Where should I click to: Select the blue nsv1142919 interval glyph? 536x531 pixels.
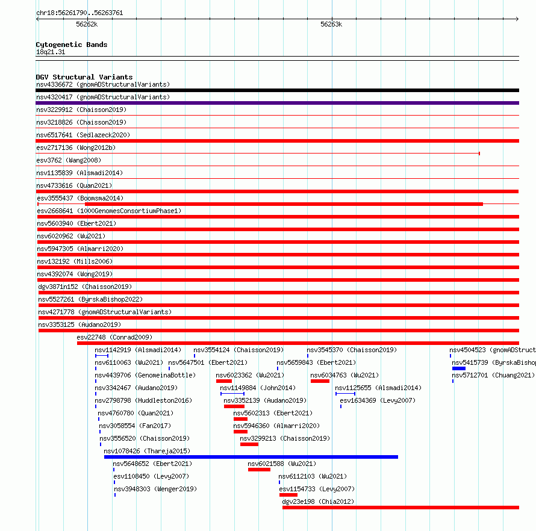tap(102, 356)
